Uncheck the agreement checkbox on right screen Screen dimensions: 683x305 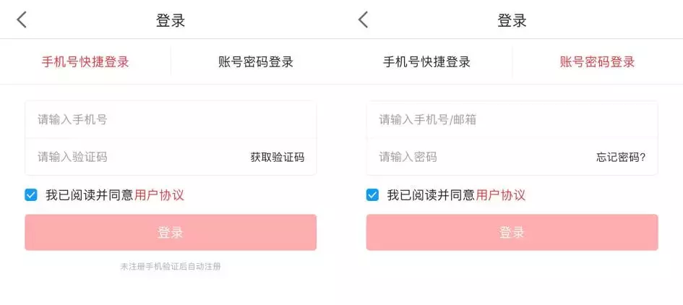(x=372, y=194)
